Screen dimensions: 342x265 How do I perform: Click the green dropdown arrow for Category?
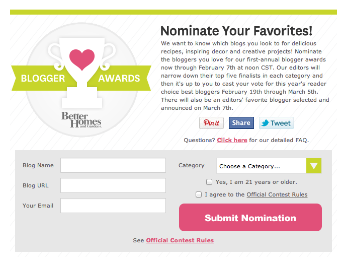[x=314, y=166]
